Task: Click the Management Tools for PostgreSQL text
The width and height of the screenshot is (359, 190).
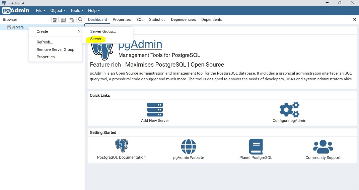Action: (x=159, y=55)
